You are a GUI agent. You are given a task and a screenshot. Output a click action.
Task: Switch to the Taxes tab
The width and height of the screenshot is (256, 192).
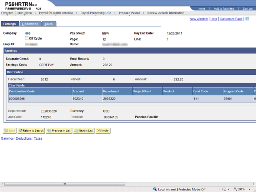pos(49,24)
